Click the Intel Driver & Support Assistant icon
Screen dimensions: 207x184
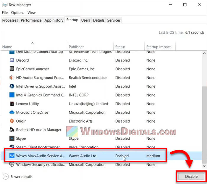point(12,86)
